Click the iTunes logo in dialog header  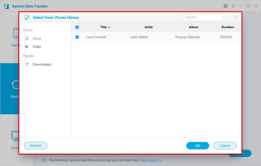pyautogui.click(x=27, y=18)
